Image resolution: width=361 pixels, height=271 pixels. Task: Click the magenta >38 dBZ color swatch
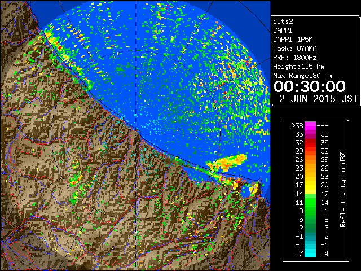(310, 126)
